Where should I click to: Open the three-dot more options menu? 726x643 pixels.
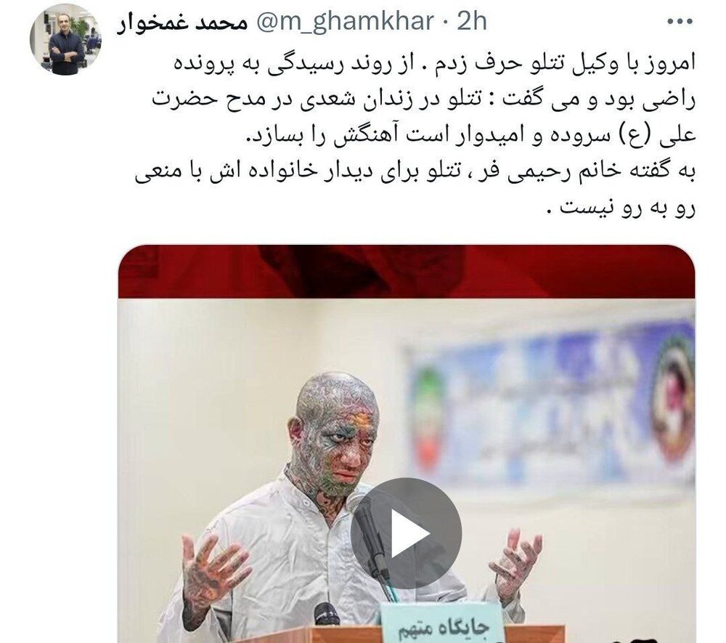click(x=680, y=21)
